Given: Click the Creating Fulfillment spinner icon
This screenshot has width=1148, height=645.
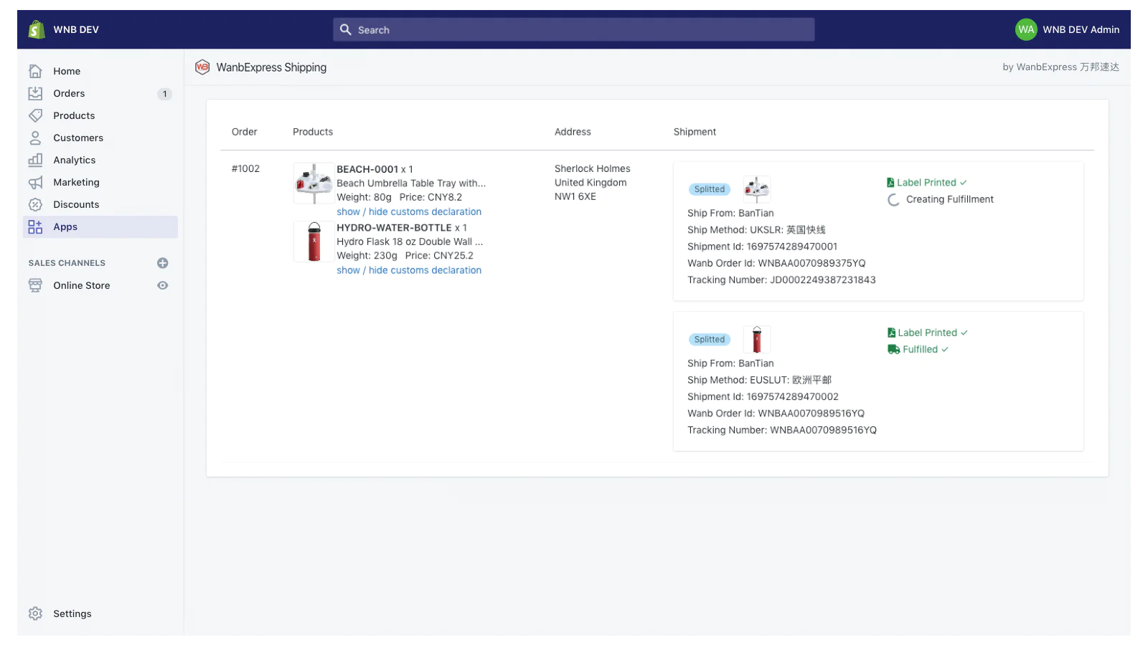Looking at the screenshot, I should 894,200.
